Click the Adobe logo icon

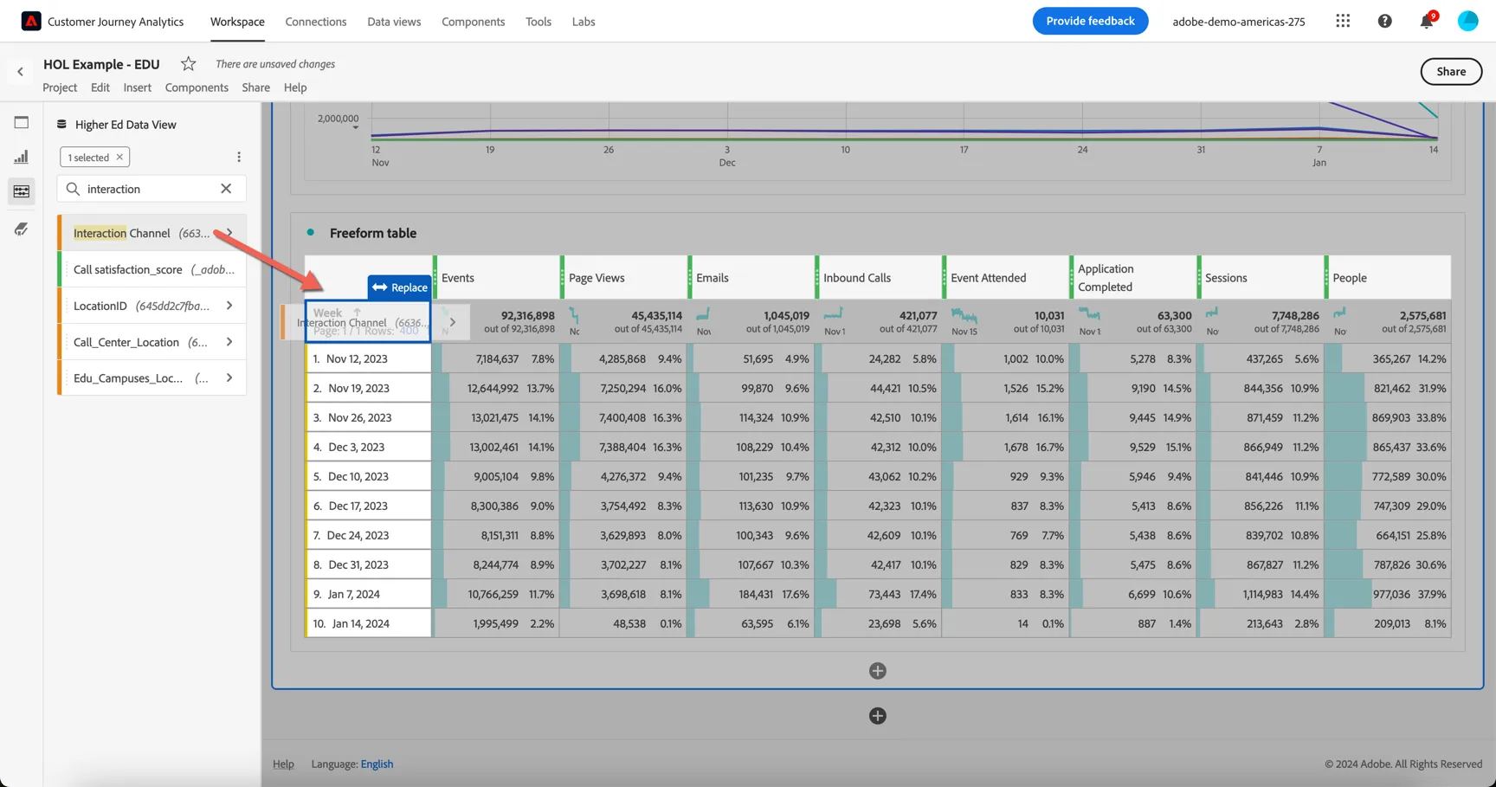coord(31,21)
